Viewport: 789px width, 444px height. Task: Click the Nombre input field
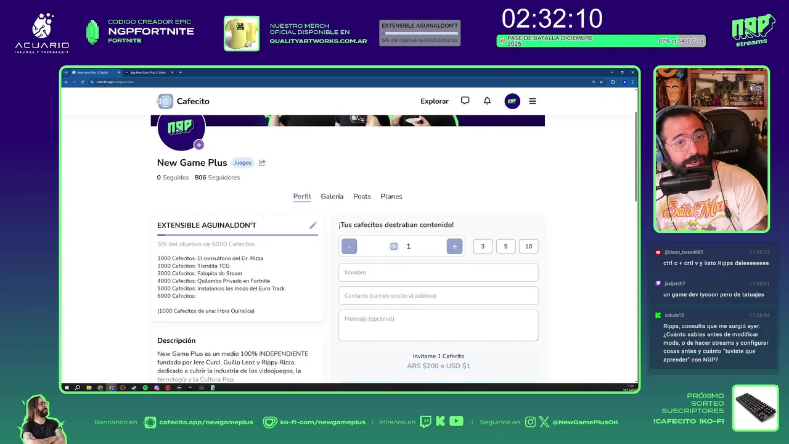(438, 272)
